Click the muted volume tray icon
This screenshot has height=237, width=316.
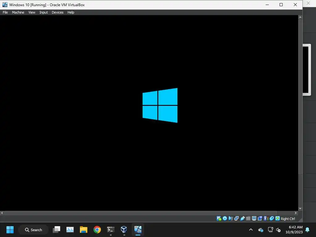coord(278,230)
